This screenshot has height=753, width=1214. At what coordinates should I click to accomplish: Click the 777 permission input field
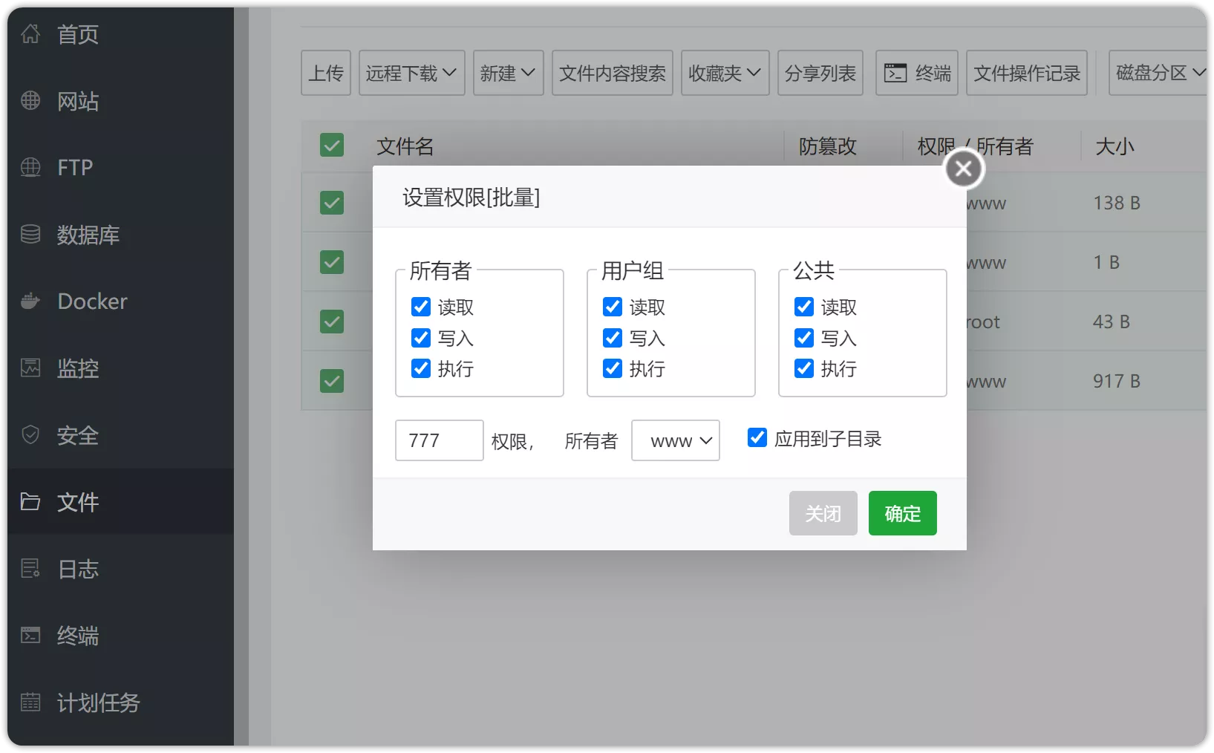coord(439,440)
